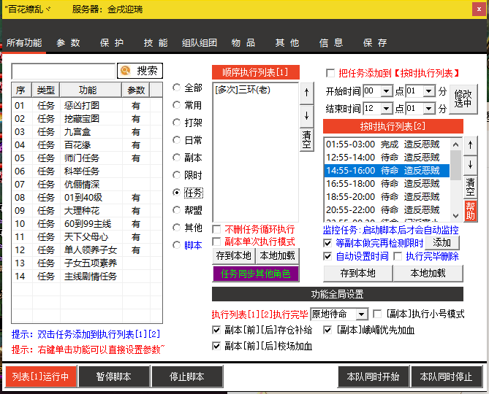Move sequence list item down with arrow

(x=306, y=116)
